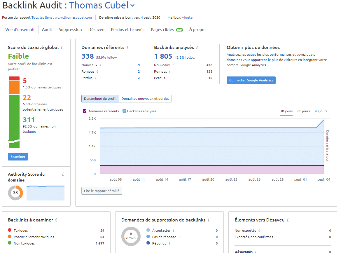Select the 60 jours time range
341x253 pixels.
pyautogui.click(x=304, y=111)
